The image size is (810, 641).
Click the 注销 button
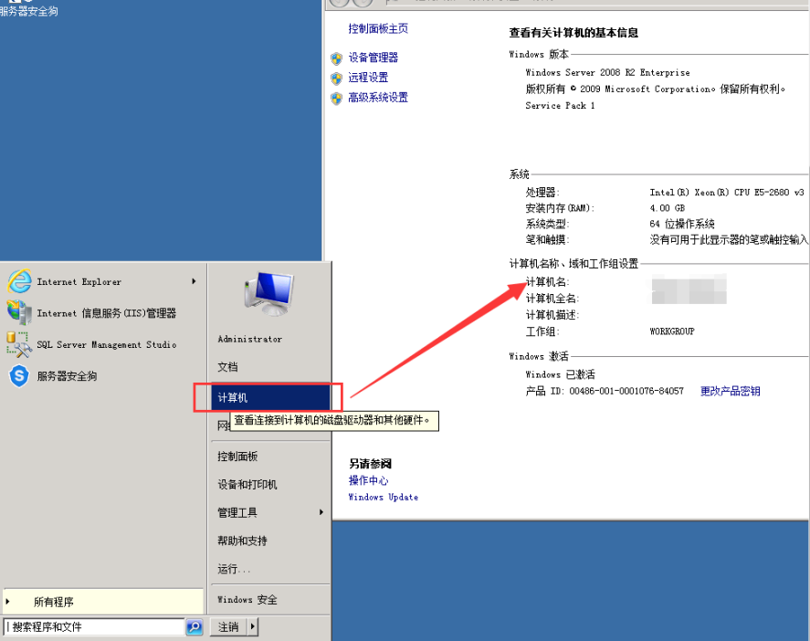point(228,627)
